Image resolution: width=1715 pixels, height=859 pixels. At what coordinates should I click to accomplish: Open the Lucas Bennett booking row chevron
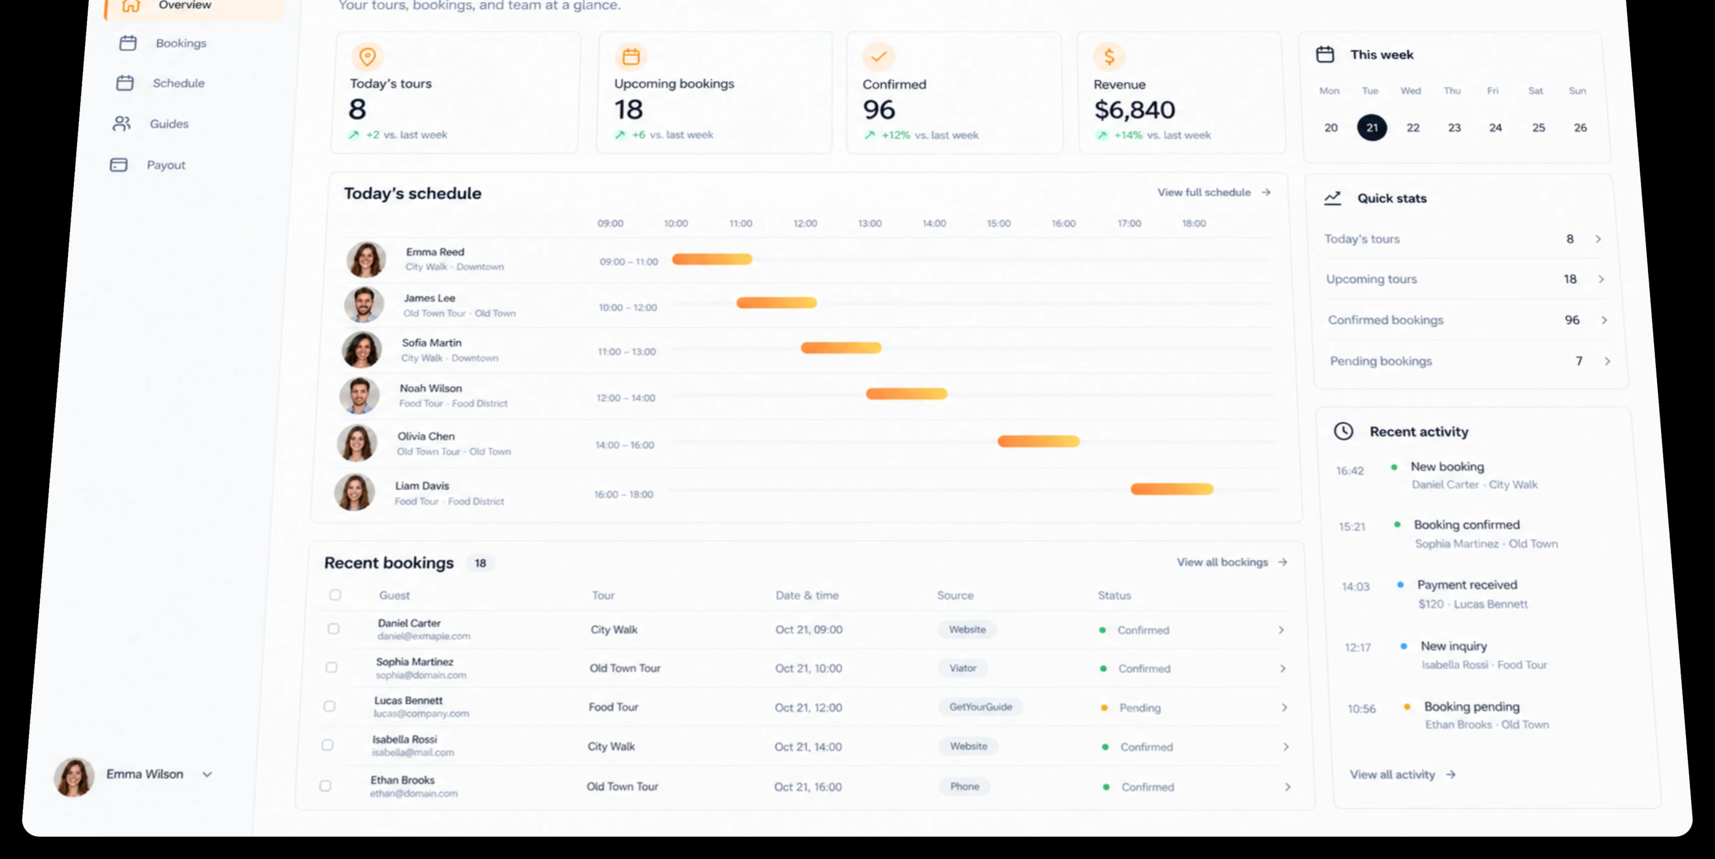[1284, 707]
